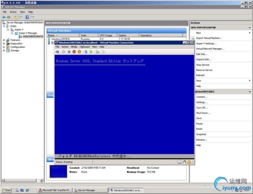
Task: Send Ctrl+Alt+Delete via VM Connection toolbar icon
Action: tap(57, 52)
